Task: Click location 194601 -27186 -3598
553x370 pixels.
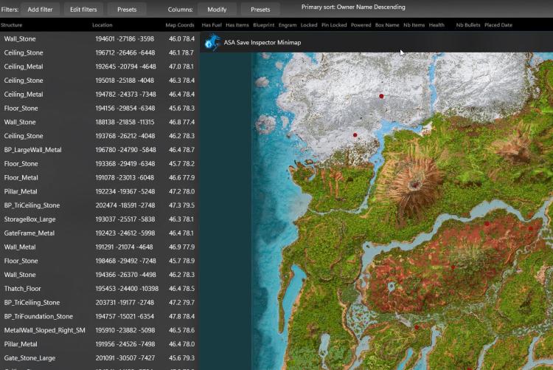Action: click(125, 39)
